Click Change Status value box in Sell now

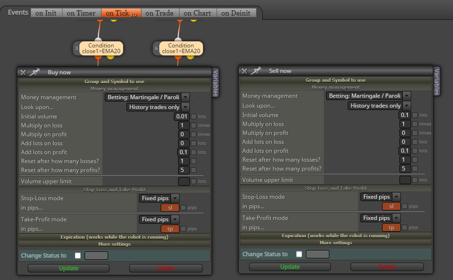[318, 254]
